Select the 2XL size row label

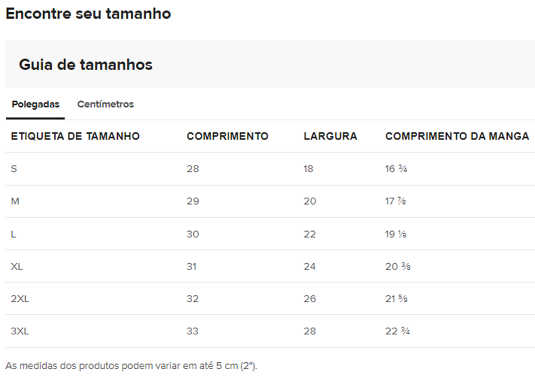click(x=20, y=299)
